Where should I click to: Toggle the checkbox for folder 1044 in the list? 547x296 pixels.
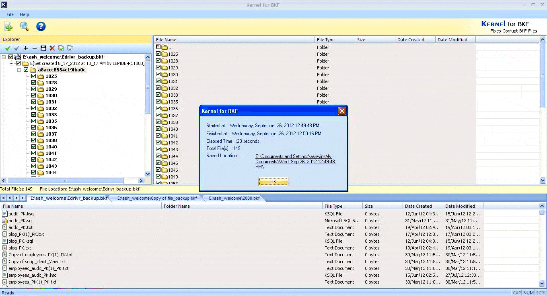tap(158, 156)
